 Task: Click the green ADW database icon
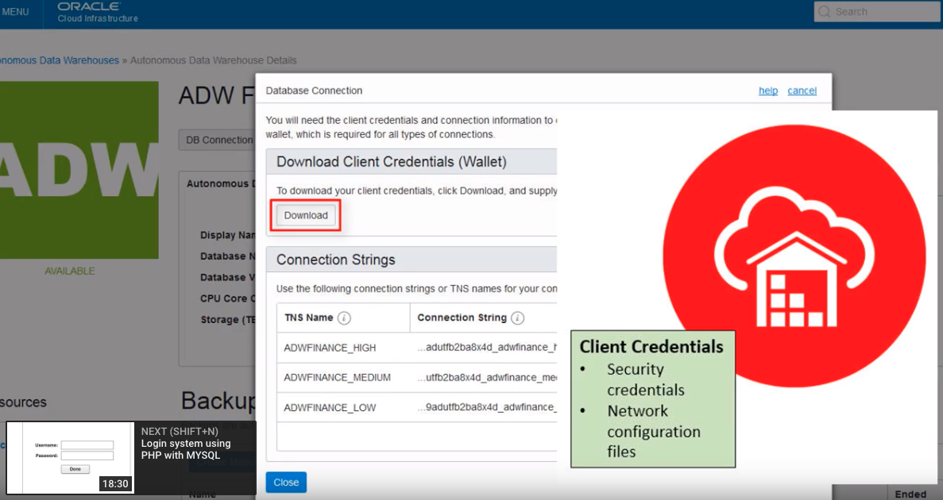click(x=79, y=170)
